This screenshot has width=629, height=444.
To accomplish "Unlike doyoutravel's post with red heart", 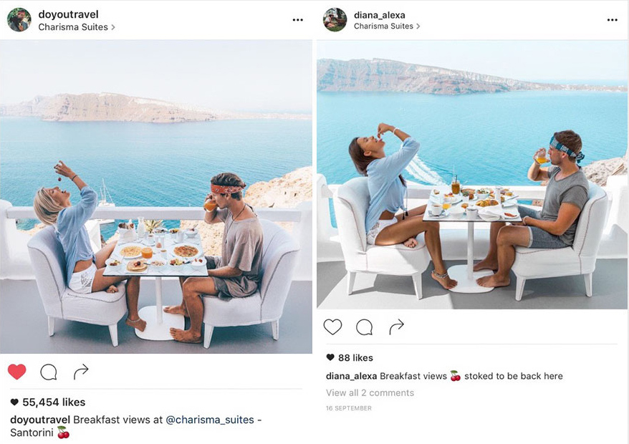I will pos(17,372).
